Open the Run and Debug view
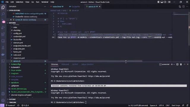 pyautogui.click(x=3, y=28)
